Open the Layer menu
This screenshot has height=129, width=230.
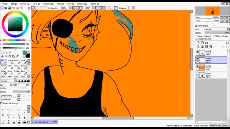pos(36,4)
